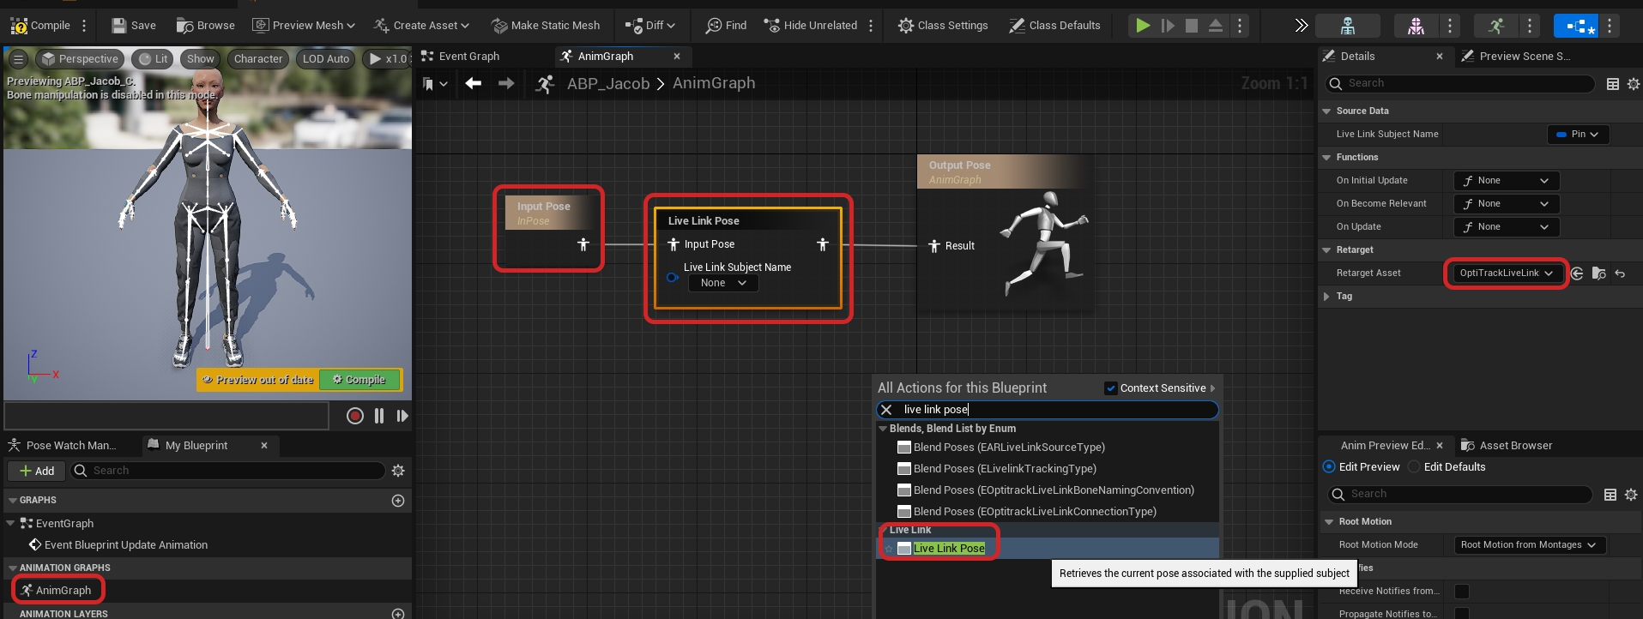Screen dimensions: 1643x619
Task: Open the Retarget Asset OptiTrackLiveLink dropdown
Action: coord(1506,273)
